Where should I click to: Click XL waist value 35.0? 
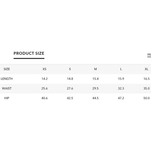click(146, 88)
